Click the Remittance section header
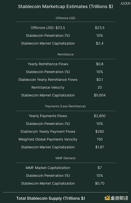Viewport: 131px width, 203px height. (x=65, y=54)
